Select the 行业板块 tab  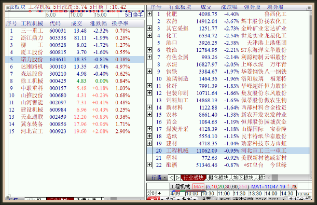(194, 177)
